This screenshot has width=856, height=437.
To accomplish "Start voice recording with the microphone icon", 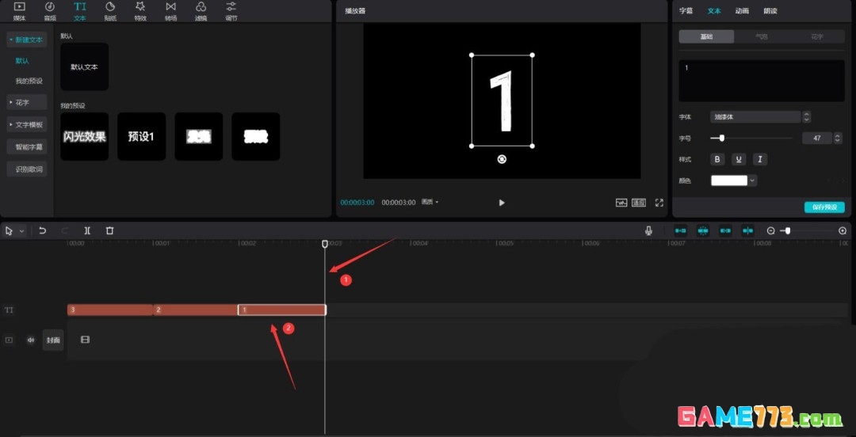I will (648, 230).
